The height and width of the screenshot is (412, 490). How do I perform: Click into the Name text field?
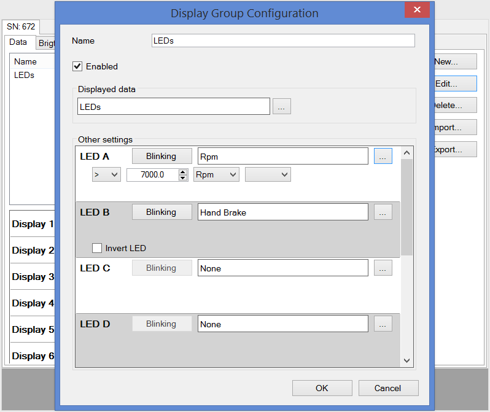tap(283, 41)
